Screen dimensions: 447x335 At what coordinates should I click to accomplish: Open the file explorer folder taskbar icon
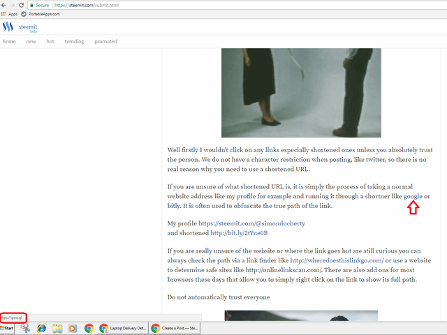[x=57, y=329]
